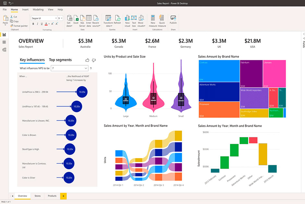Image resolution: width=305 pixels, height=204 pixels.
Task: Click the Save icon in title bar
Action: pos(5,3)
